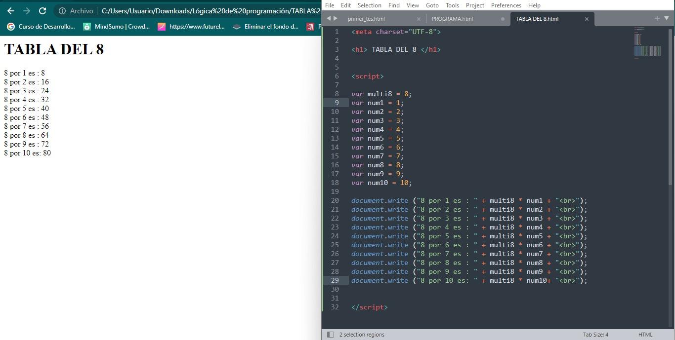
Task: Click the var num10 = 10 line
Action: (381, 183)
